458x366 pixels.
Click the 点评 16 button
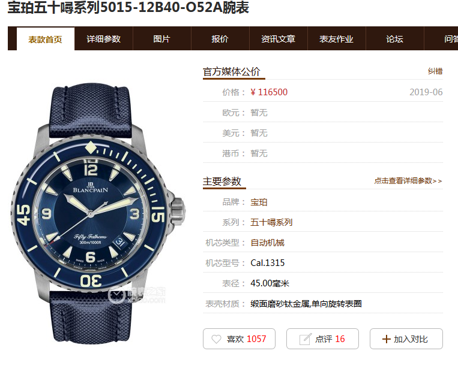pyautogui.click(x=322, y=339)
